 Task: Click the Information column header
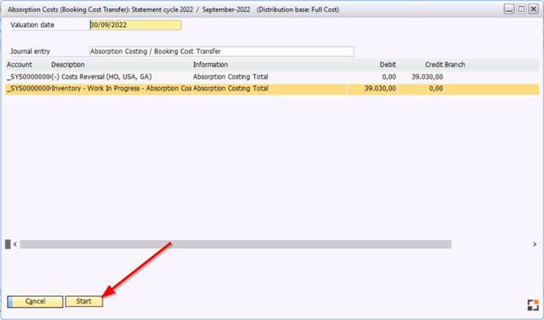210,65
